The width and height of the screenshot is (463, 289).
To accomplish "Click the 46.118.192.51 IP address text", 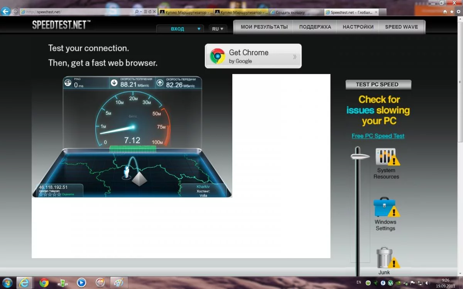I will (53, 187).
